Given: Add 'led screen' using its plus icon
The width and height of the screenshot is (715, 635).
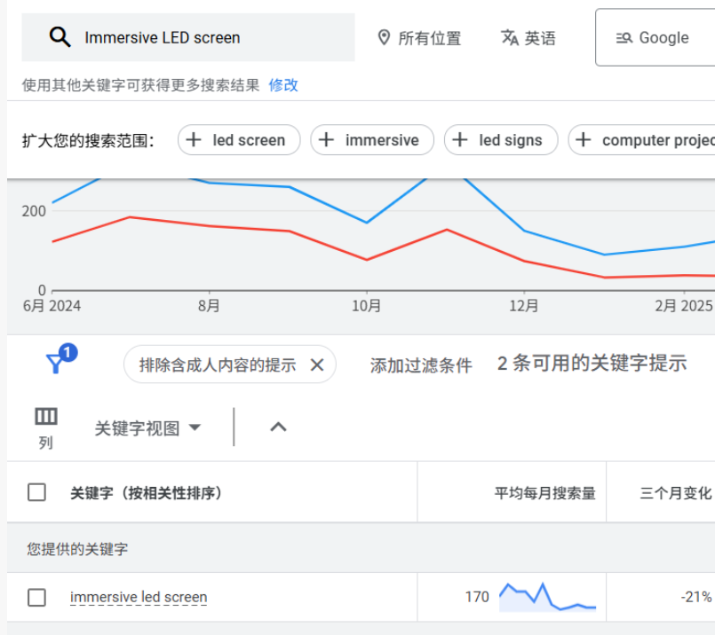Looking at the screenshot, I should (x=194, y=140).
